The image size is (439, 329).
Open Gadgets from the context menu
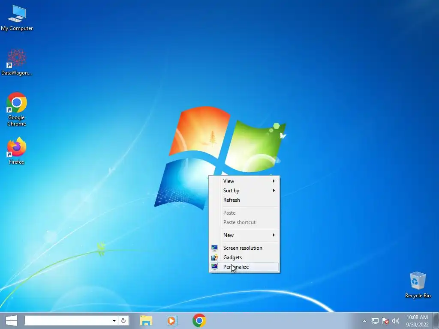244,257
